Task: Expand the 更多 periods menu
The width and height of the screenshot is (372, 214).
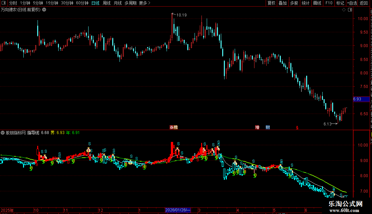Action: tap(145, 3)
